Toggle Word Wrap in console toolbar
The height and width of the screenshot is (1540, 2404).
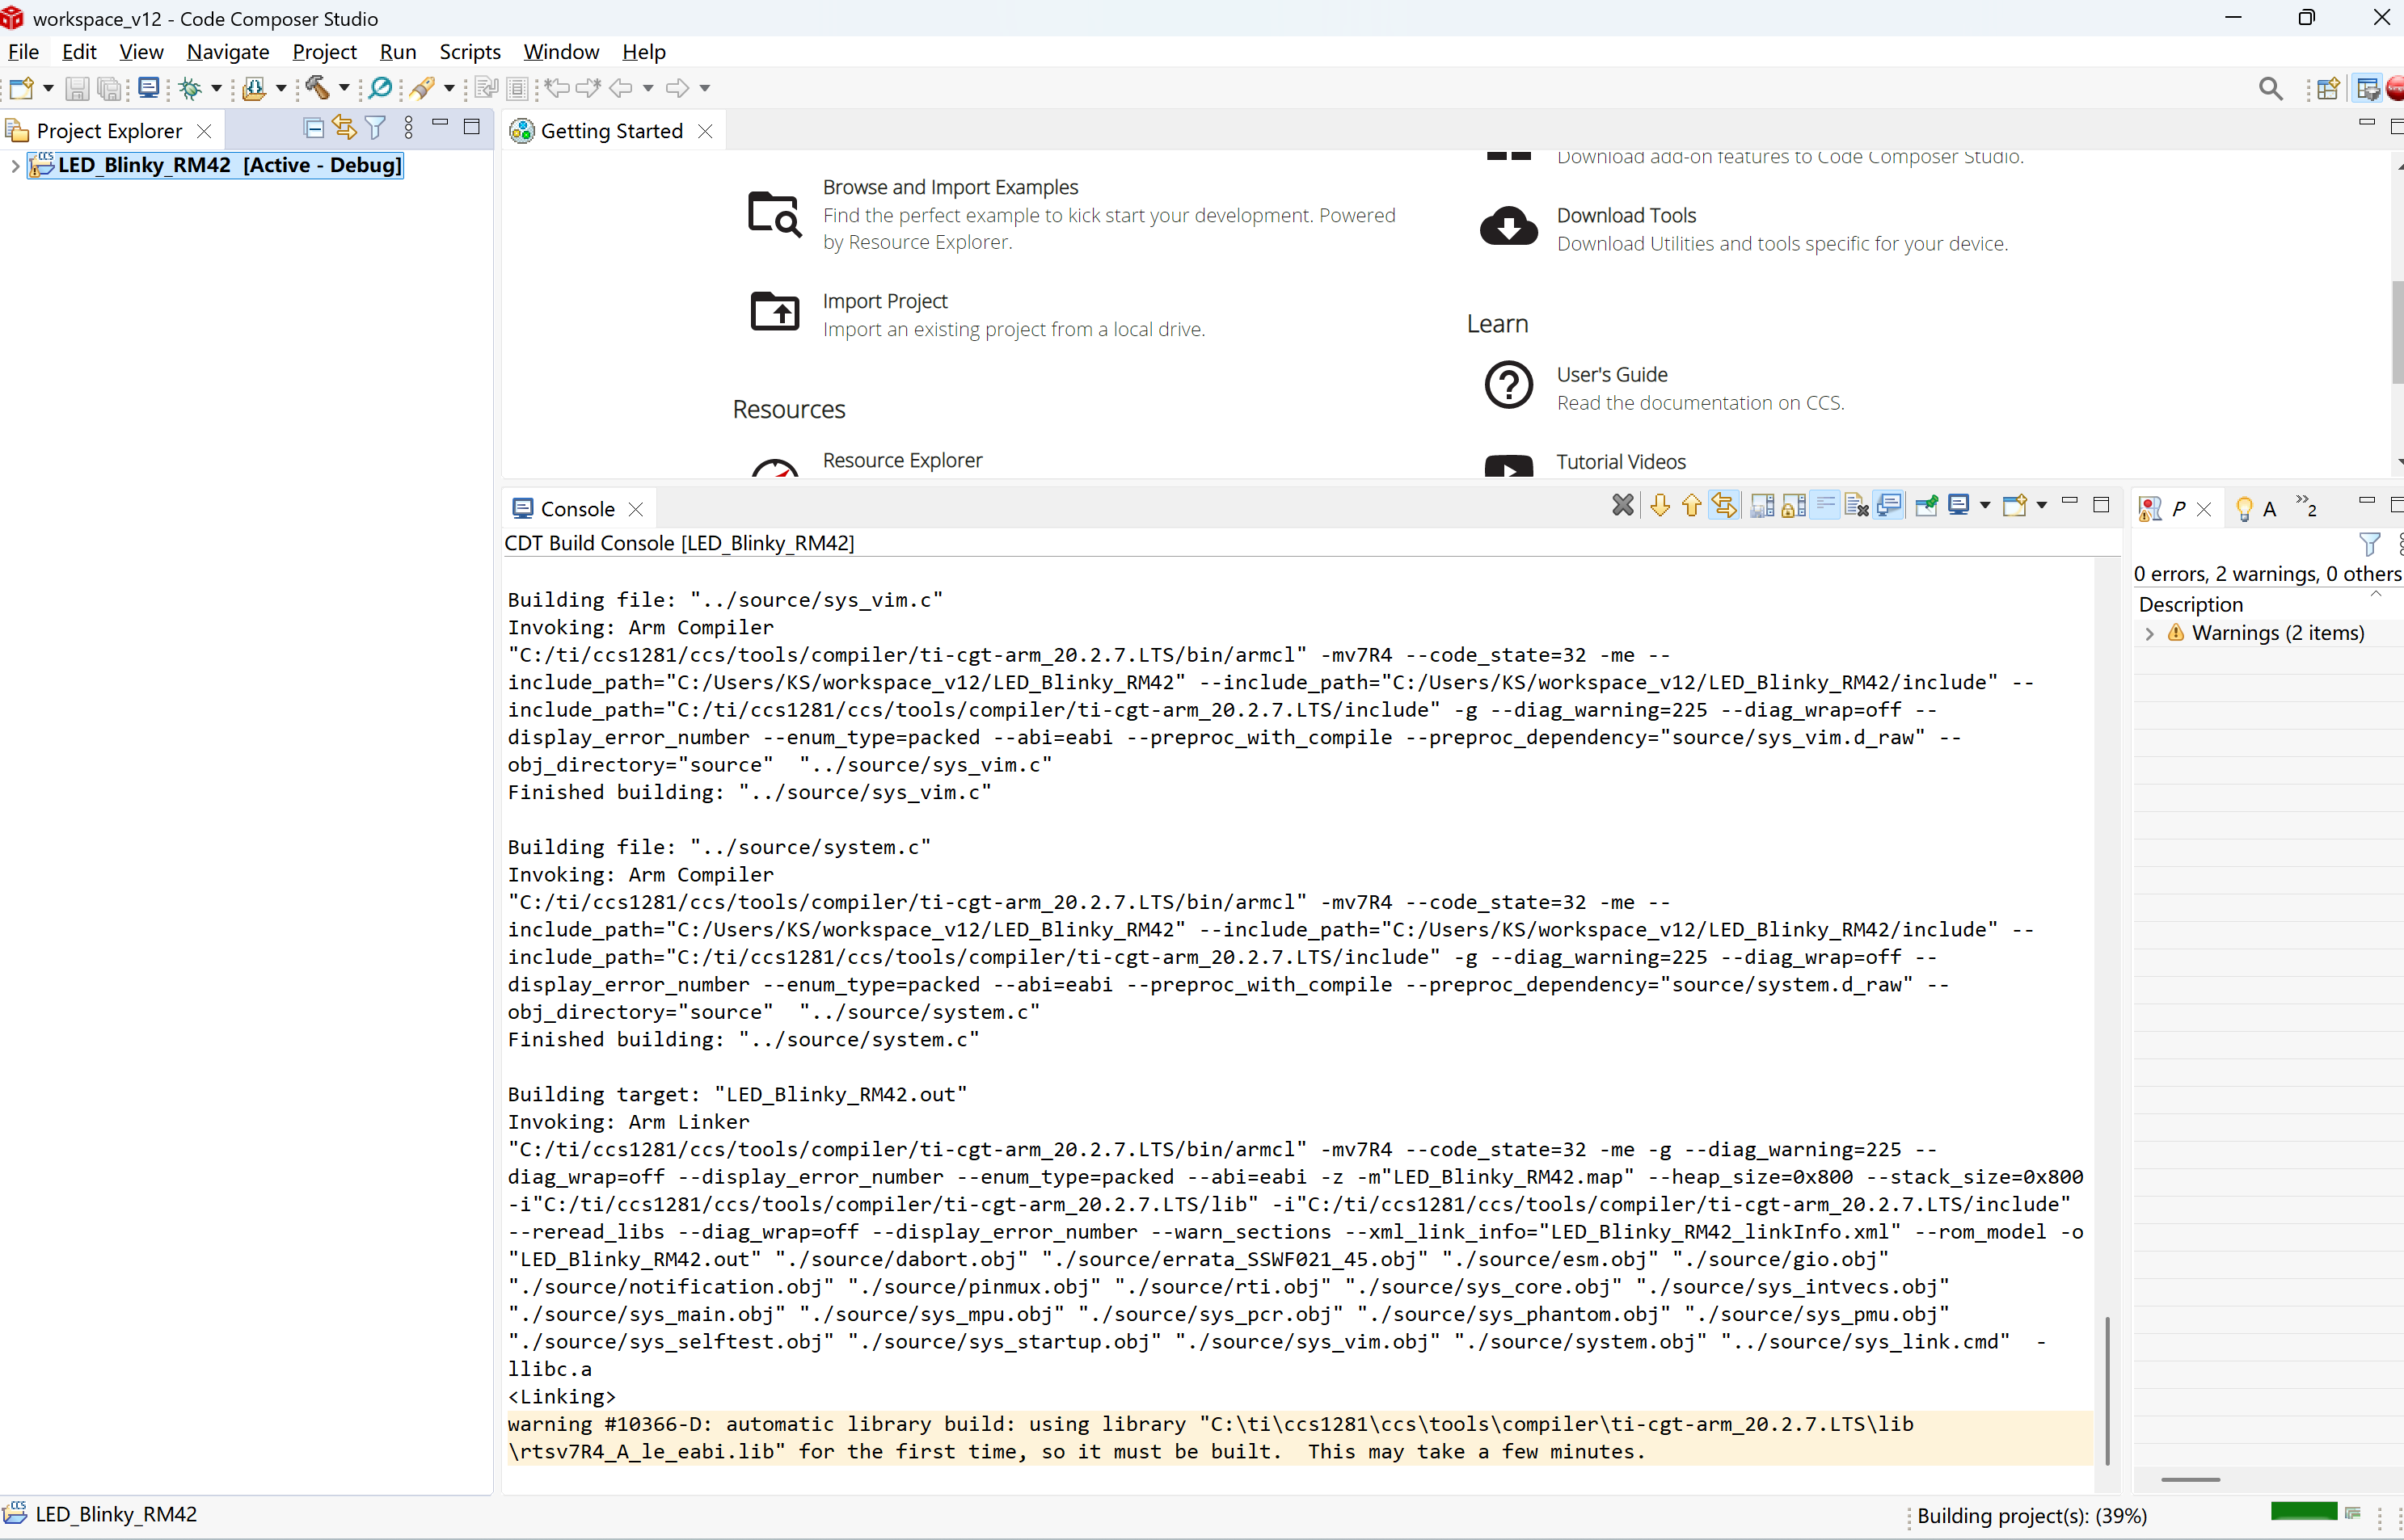pos(1826,506)
